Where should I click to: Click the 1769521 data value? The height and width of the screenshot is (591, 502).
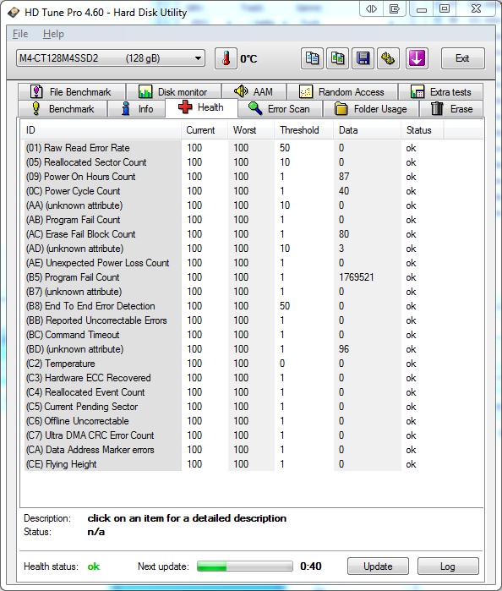tap(356, 277)
